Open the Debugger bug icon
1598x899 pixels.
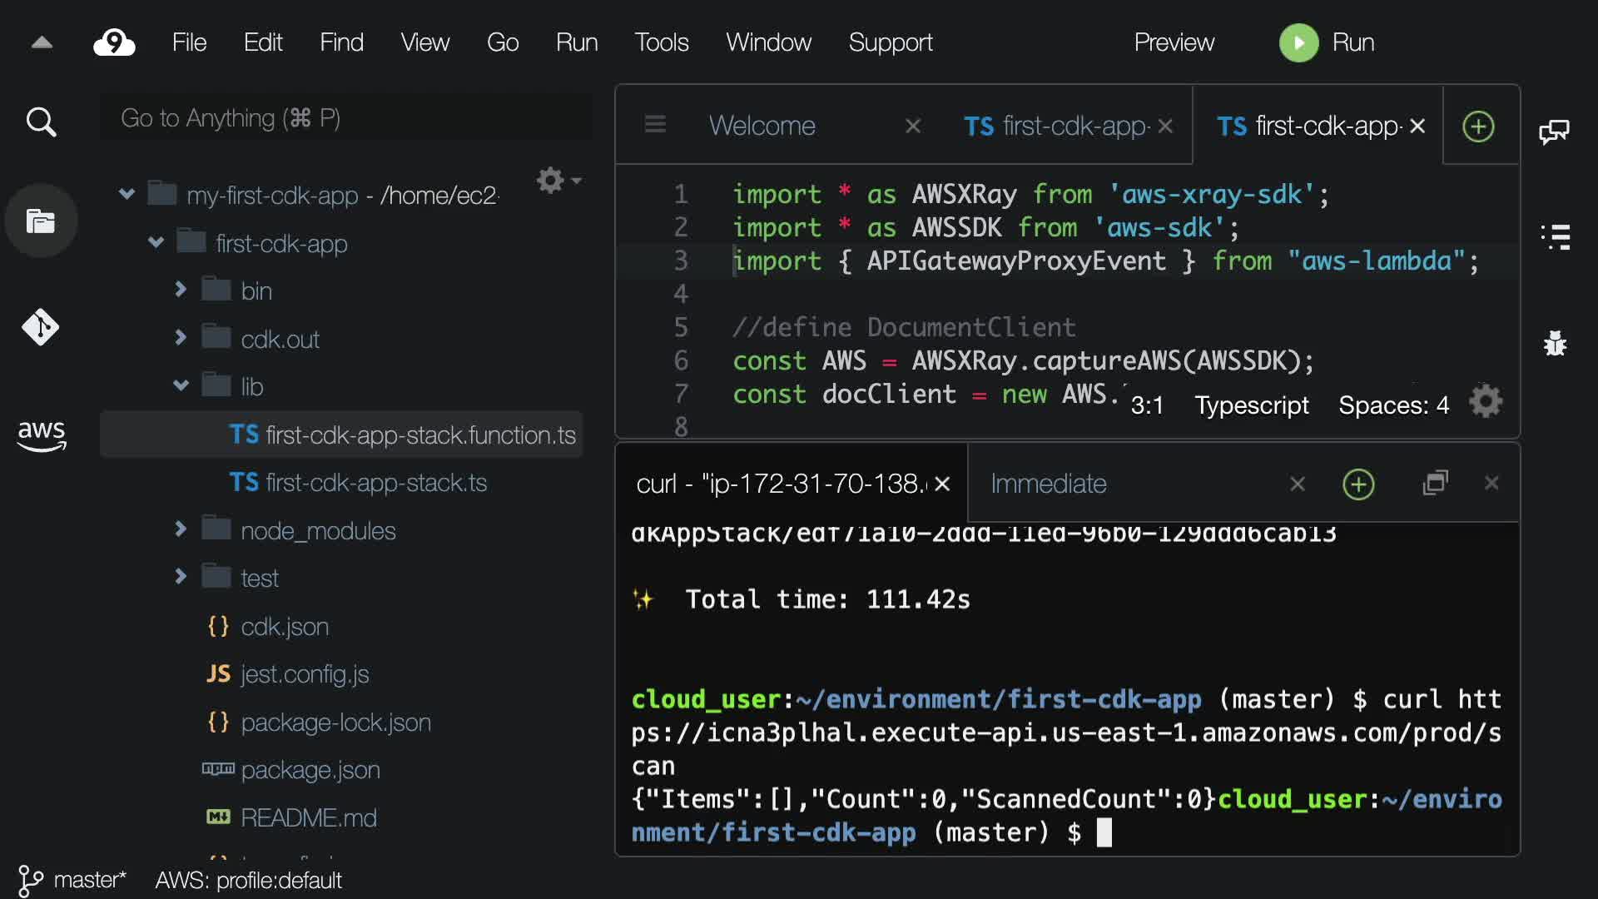(x=1555, y=343)
